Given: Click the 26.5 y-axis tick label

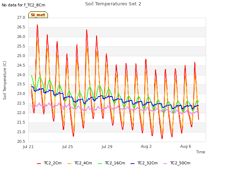Looking at the screenshot, I should [21, 27].
